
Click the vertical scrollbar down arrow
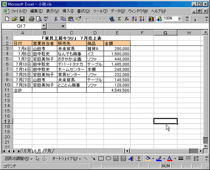click(206, 146)
